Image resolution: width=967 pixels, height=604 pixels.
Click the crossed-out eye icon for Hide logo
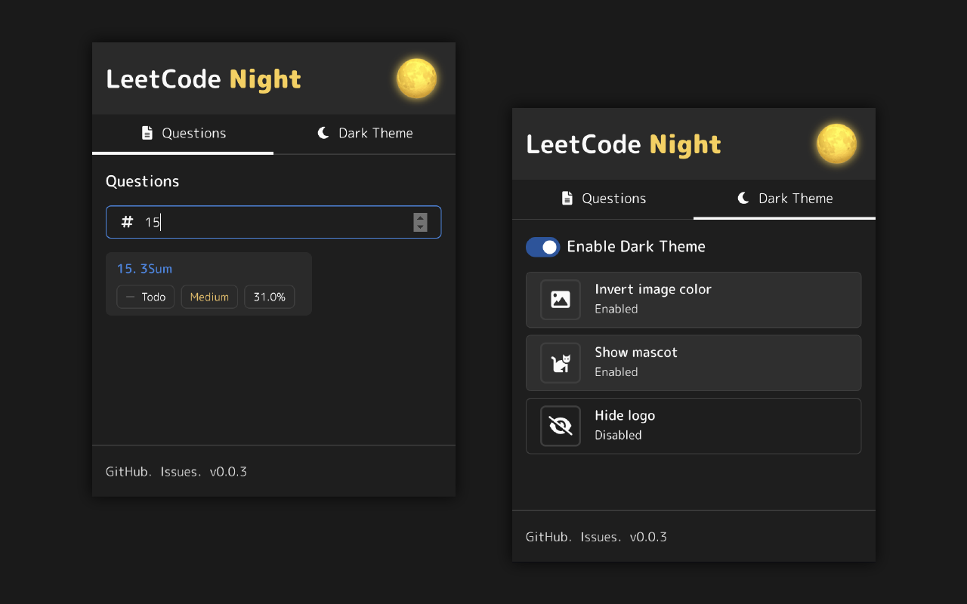click(x=561, y=426)
